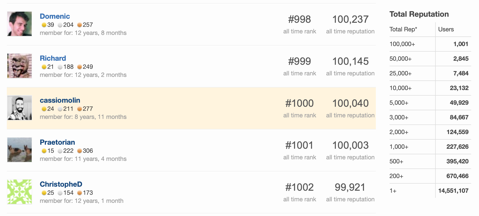479x216 pixels.
Task: Open the ChristopheD username link
Action: click(x=61, y=184)
